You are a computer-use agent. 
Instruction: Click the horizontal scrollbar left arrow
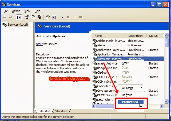pos(94,106)
